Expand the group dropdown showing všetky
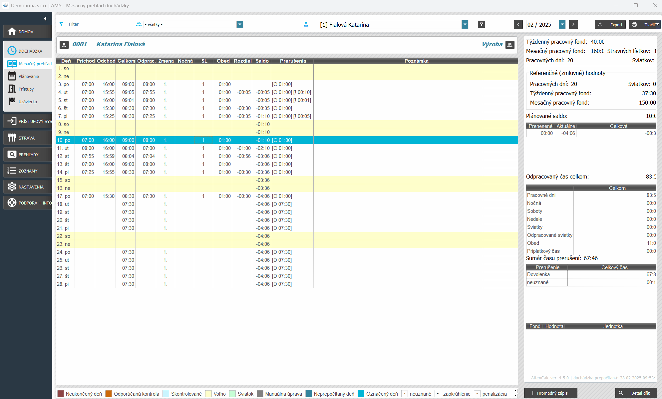The image size is (662, 399). pyautogui.click(x=240, y=24)
